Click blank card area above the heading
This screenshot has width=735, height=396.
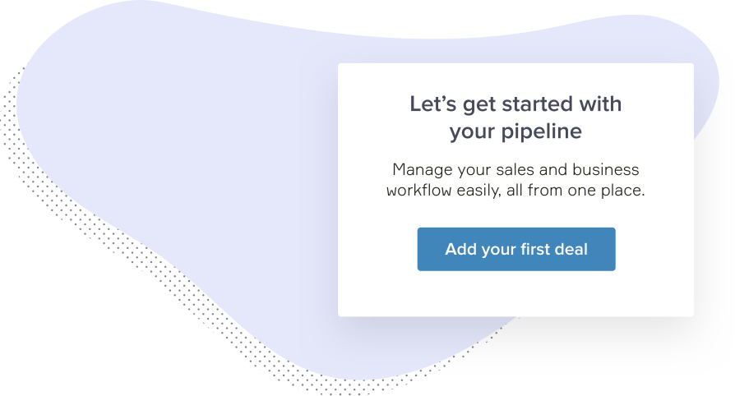point(515,77)
